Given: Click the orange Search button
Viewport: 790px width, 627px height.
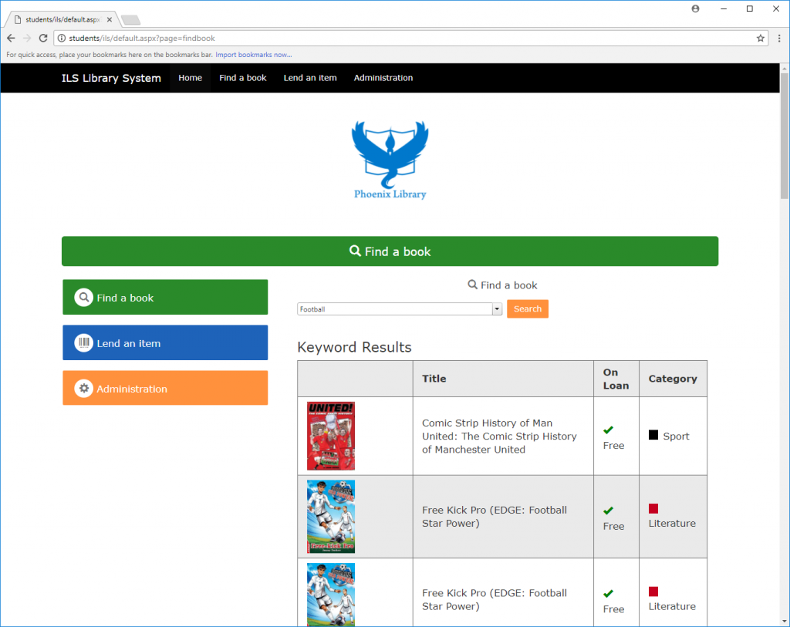Looking at the screenshot, I should 528,308.
